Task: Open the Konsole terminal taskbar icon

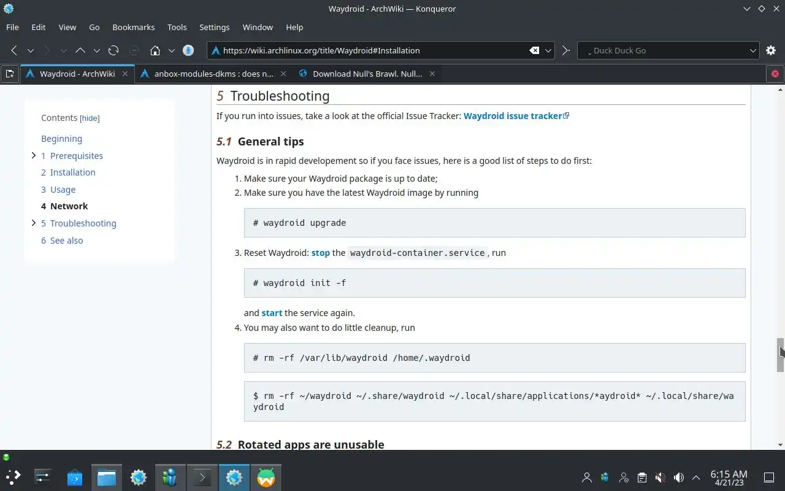Action: tap(202, 477)
